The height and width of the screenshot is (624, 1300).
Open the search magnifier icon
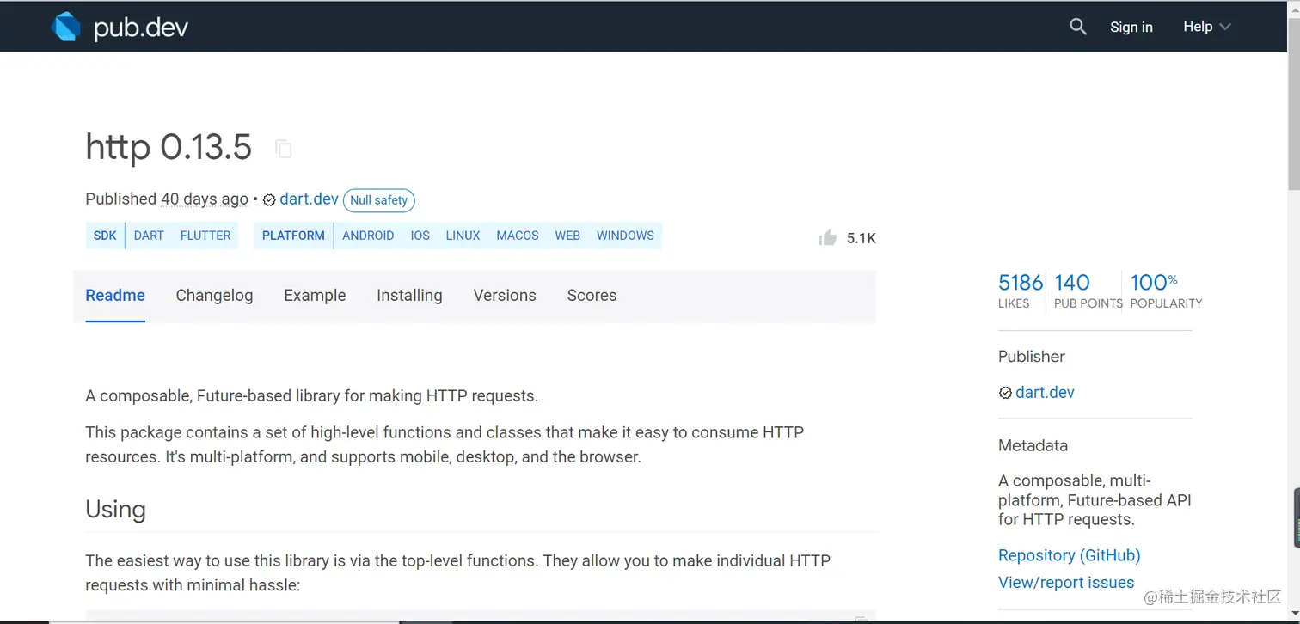pyautogui.click(x=1078, y=27)
